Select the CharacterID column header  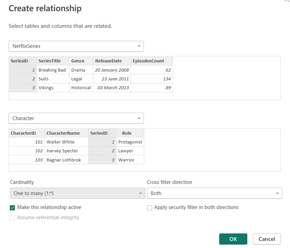[x=23, y=133]
